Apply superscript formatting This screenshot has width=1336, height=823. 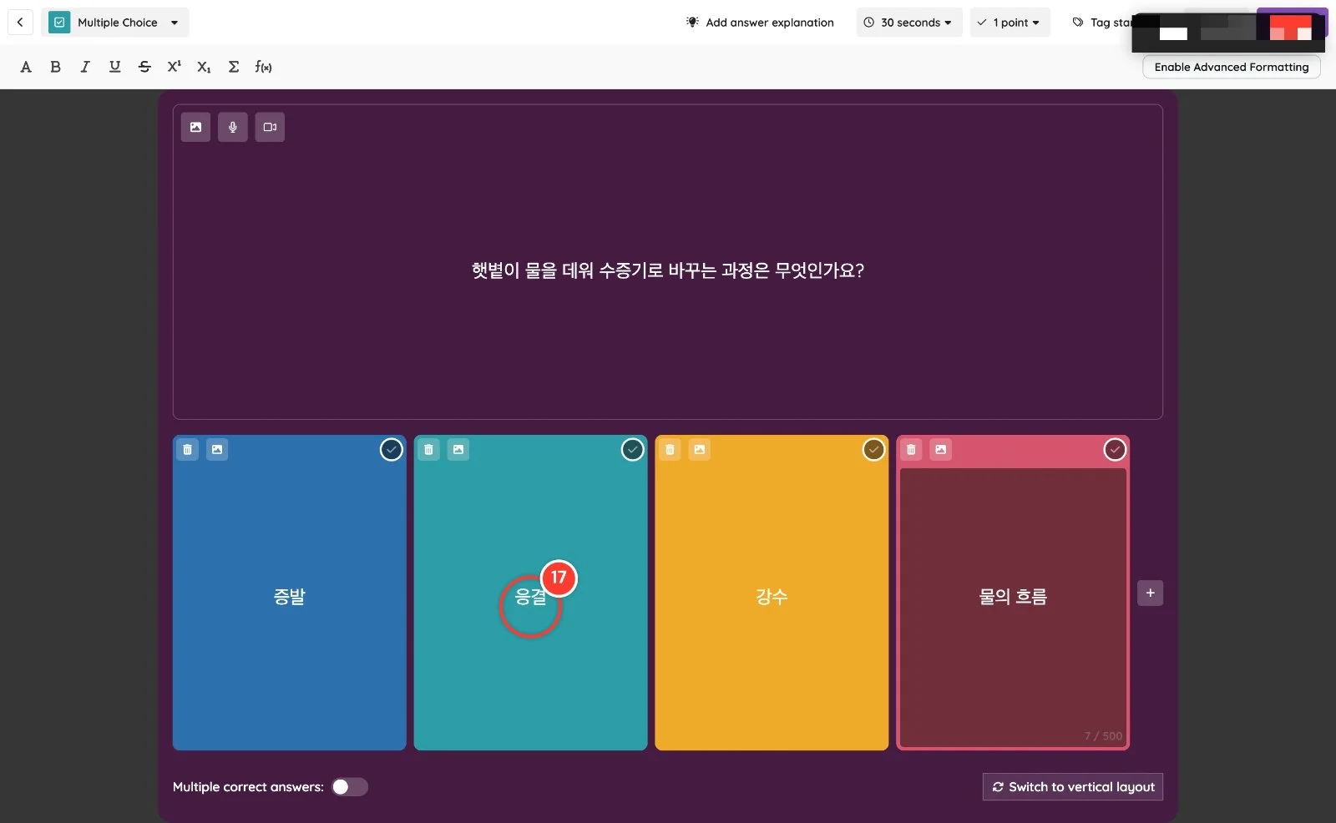tap(174, 67)
